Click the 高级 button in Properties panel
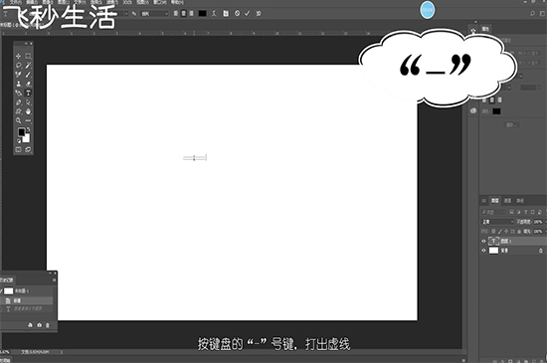The width and height of the screenshot is (547, 363). [512, 124]
